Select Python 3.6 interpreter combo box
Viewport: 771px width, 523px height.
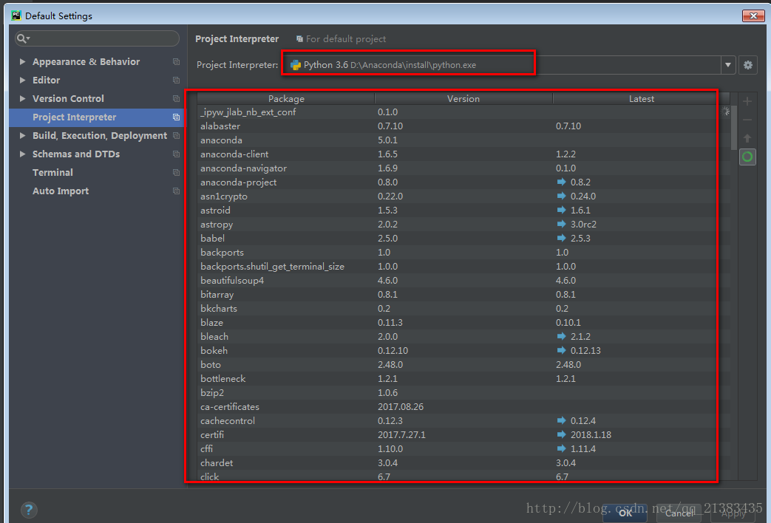click(508, 65)
